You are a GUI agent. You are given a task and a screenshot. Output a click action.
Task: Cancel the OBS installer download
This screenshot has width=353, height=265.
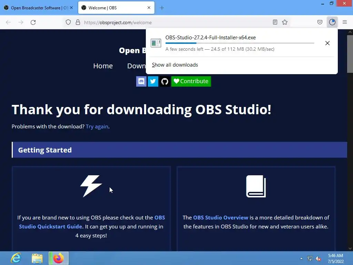pyautogui.click(x=327, y=43)
